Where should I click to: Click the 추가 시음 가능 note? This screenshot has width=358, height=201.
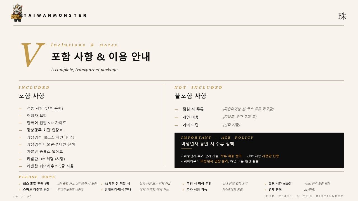(197, 190)
